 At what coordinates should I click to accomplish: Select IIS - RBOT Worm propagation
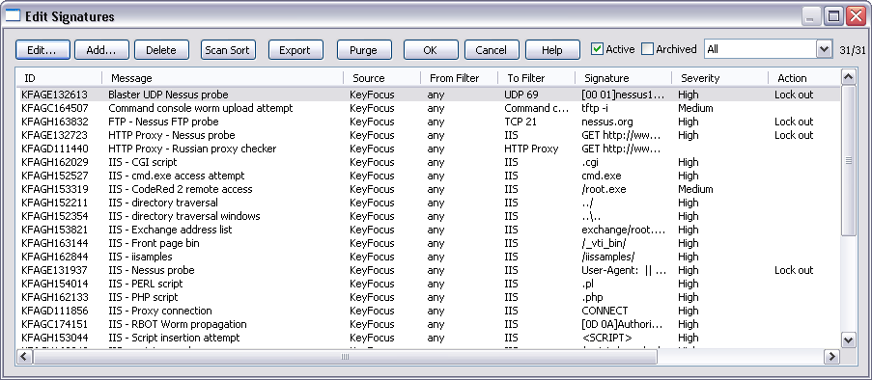pos(428,324)
